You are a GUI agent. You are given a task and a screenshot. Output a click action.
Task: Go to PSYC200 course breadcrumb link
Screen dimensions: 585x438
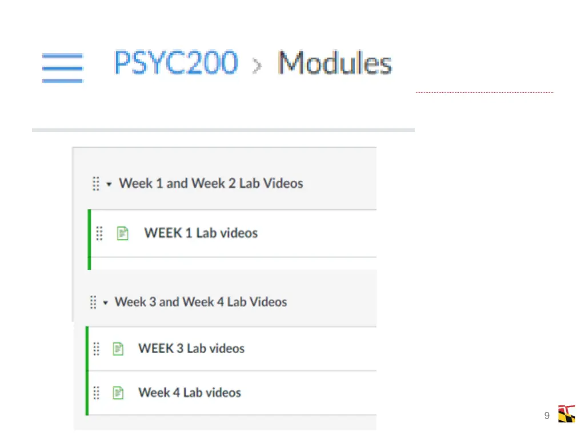click(x=176, y=63)
